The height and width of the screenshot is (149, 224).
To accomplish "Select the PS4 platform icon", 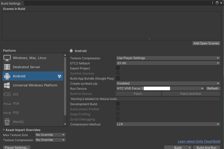I will pos(7,104).
